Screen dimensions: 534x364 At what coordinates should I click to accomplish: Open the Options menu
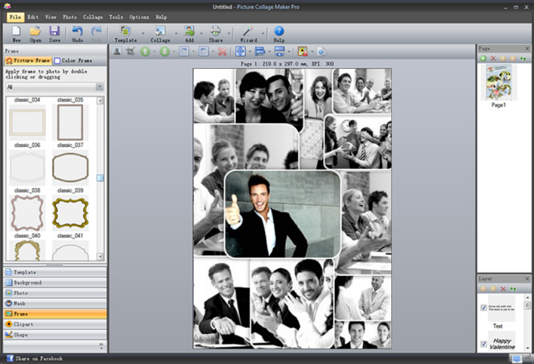pos(139,17)
